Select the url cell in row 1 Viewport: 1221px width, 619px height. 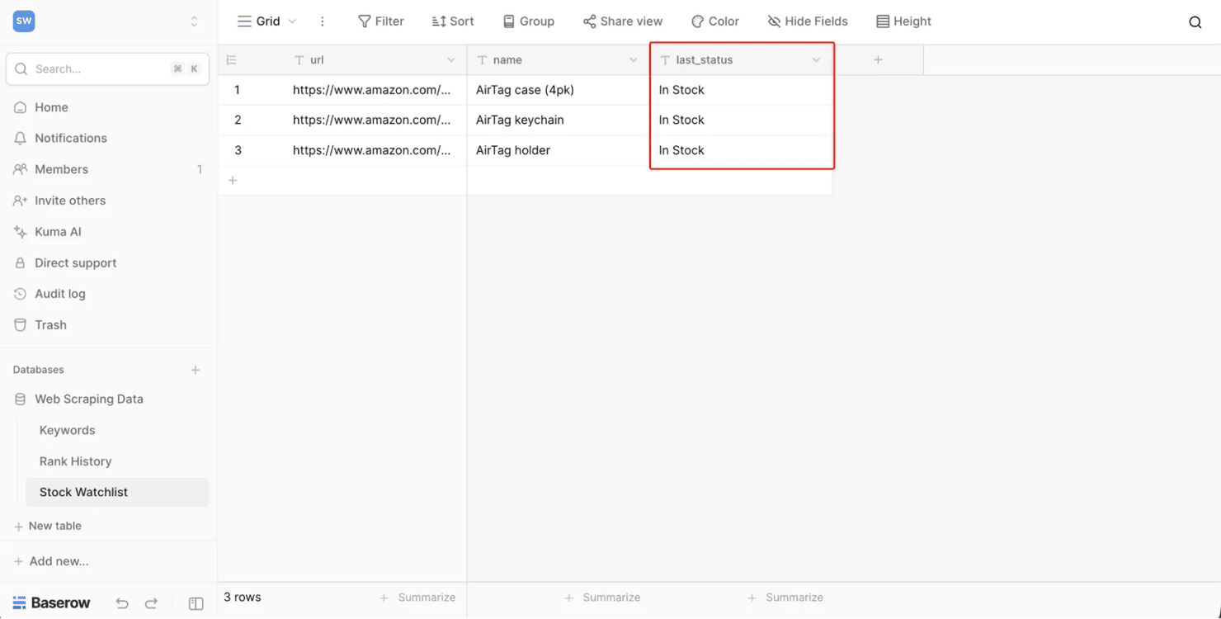[375, 90]
